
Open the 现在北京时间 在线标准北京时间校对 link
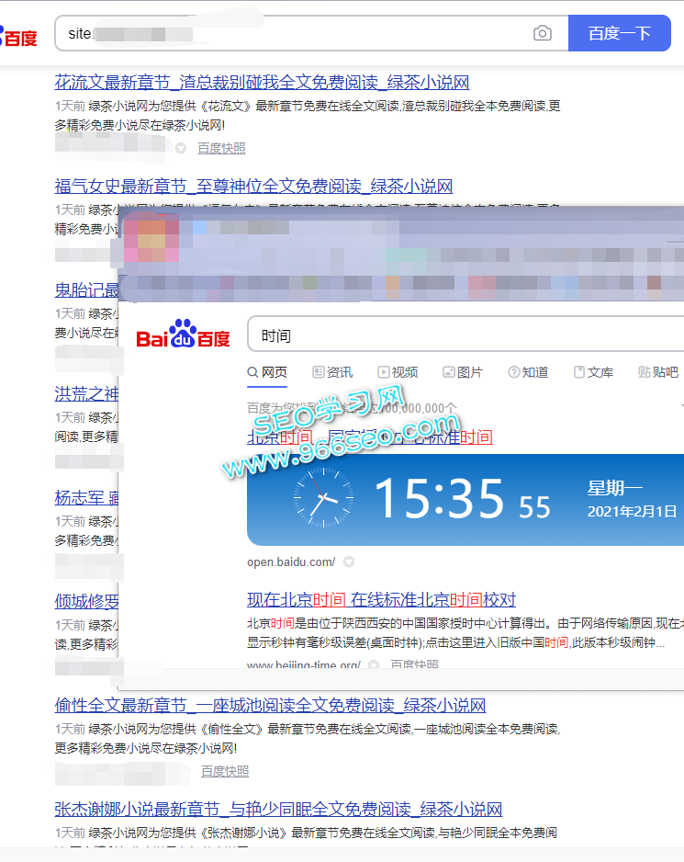pyautogui.click(x=381, y=600)
